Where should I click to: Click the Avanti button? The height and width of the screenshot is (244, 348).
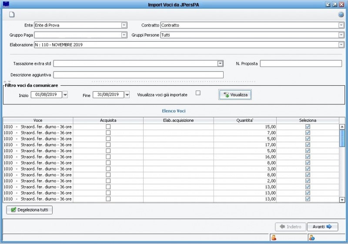322,227
